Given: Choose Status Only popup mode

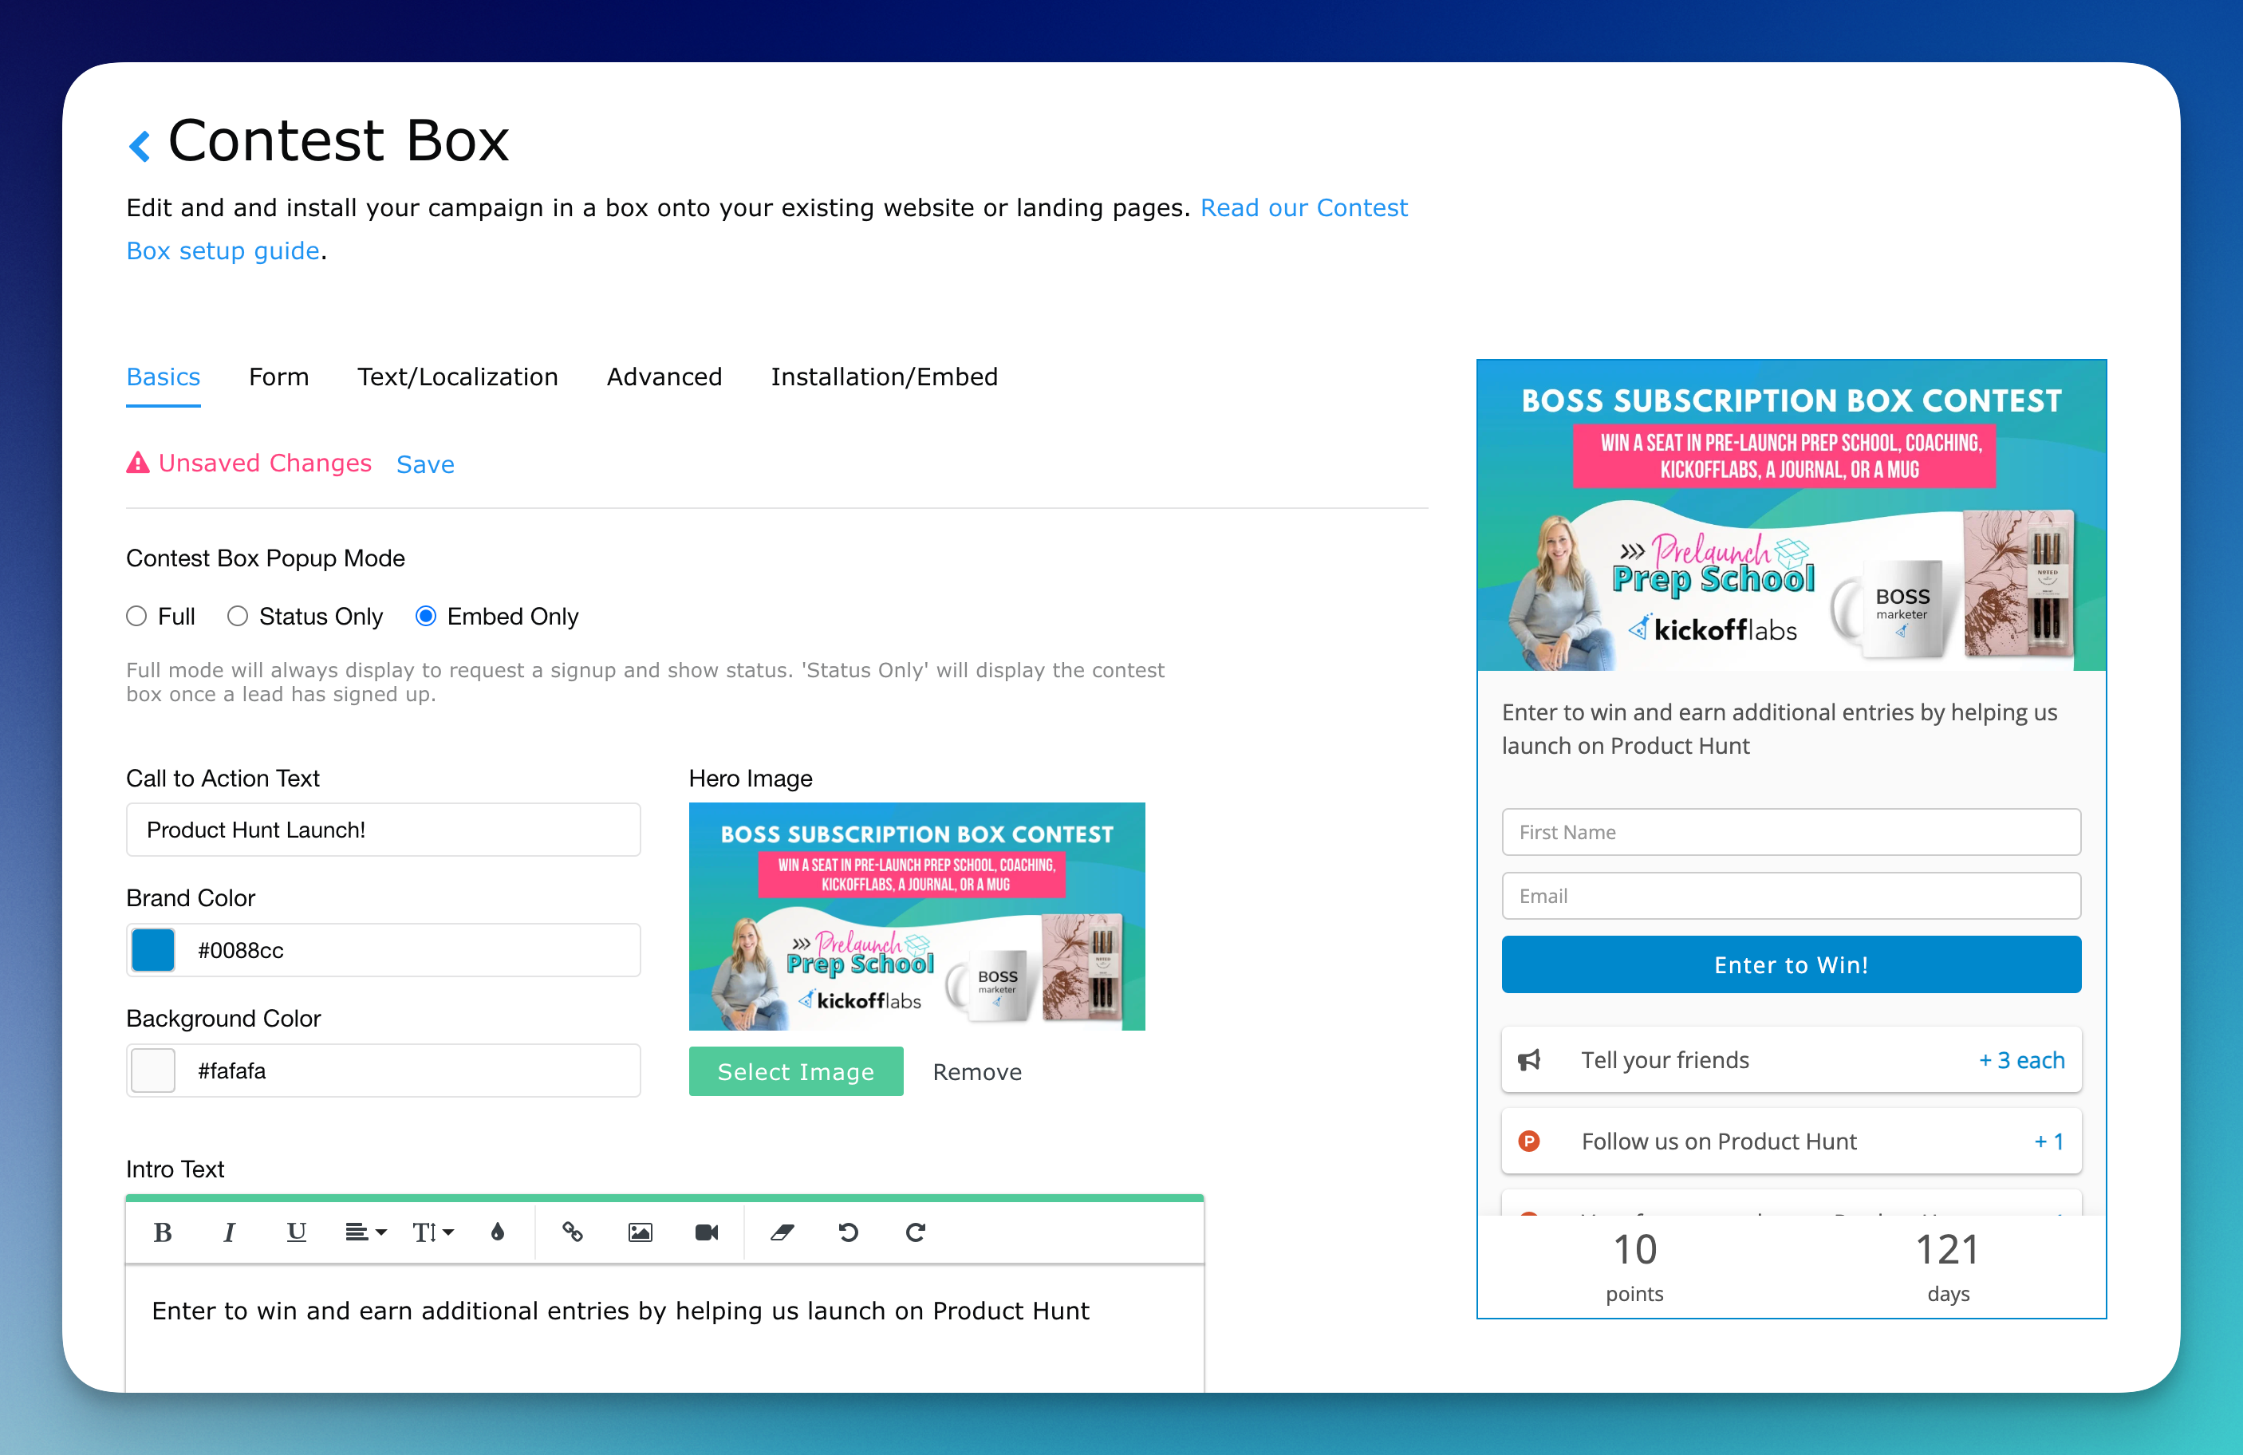Looking at the screenshot, I should tap(238, 615).
